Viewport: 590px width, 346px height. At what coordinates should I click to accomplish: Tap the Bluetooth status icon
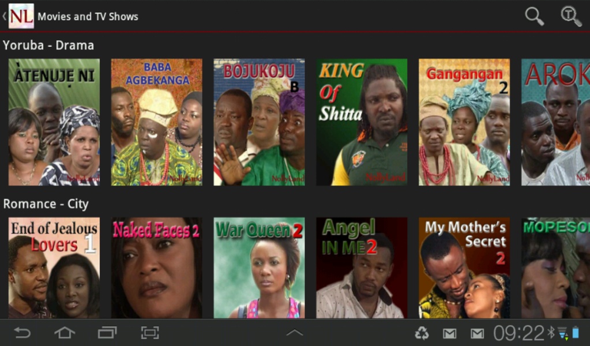[x=551, y=333]
